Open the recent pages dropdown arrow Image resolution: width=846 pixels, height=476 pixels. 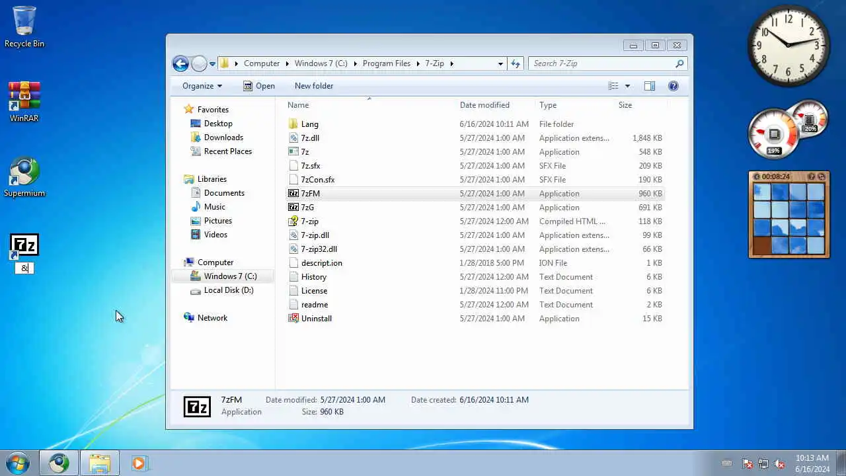(x=212, y=64)
